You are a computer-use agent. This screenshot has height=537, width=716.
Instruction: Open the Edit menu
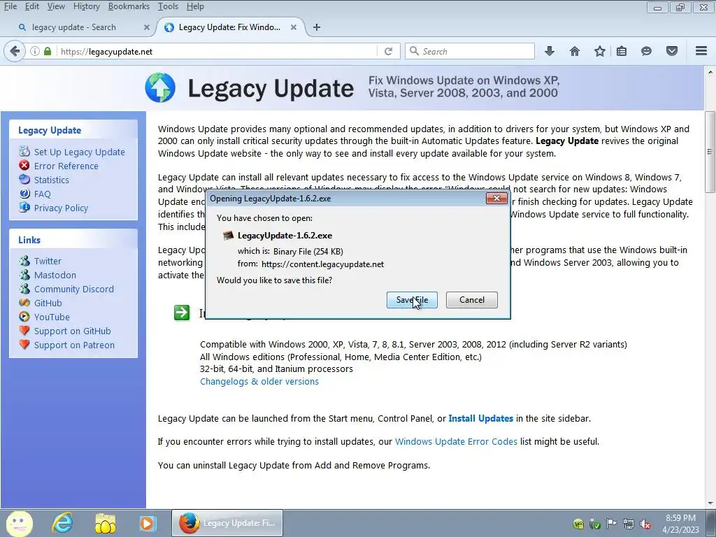pyautogui.click(x=32, y=6)
